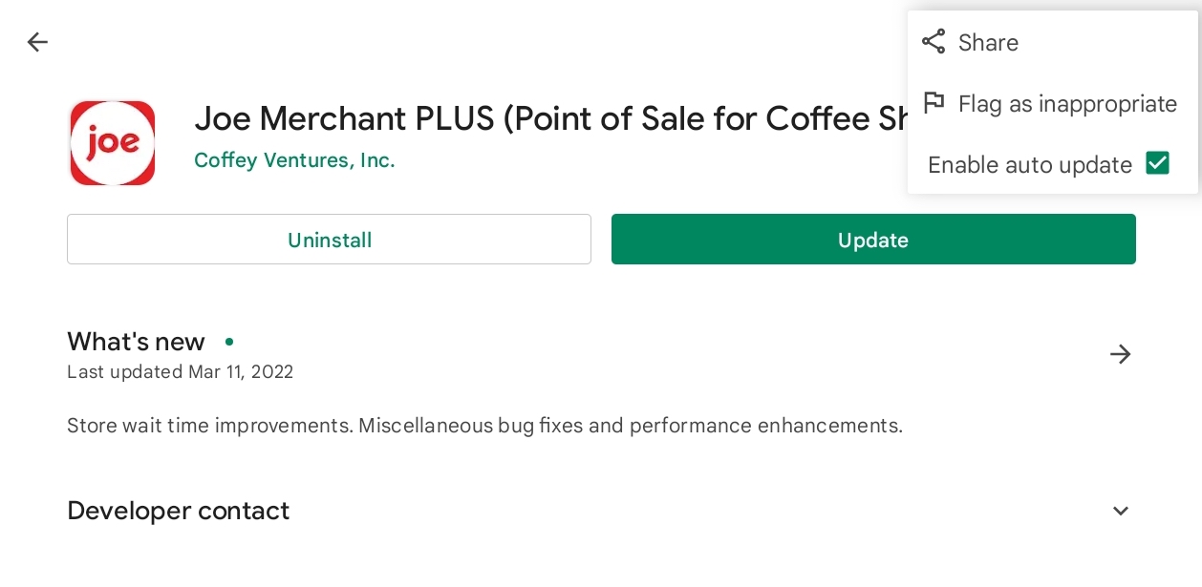Uncheck the Enable auto update checkbox

click(x=1157, y=163)
